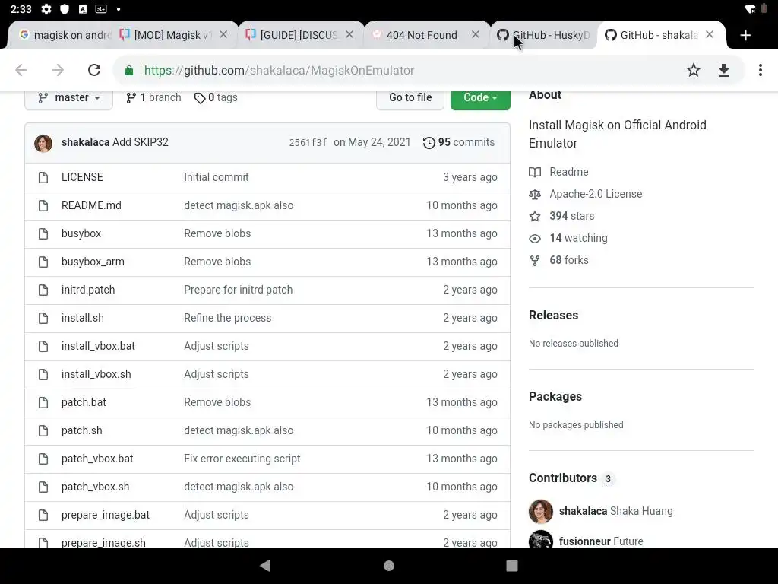View the 95 commits history
The width and height of the screenshot is (778, 584).
point(459,142)
